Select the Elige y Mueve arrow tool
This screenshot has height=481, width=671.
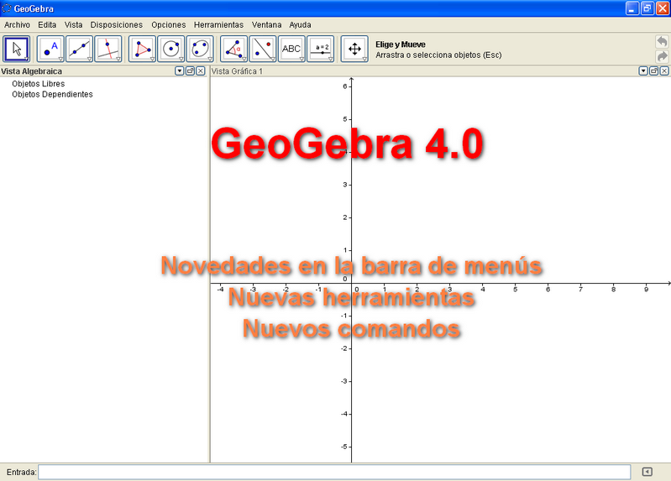point(16,50)
